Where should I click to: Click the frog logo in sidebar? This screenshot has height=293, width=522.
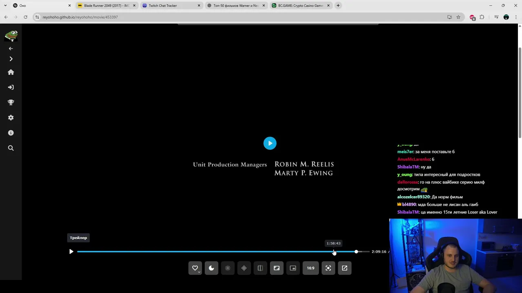pyautogui.click(x=11, y=35)
